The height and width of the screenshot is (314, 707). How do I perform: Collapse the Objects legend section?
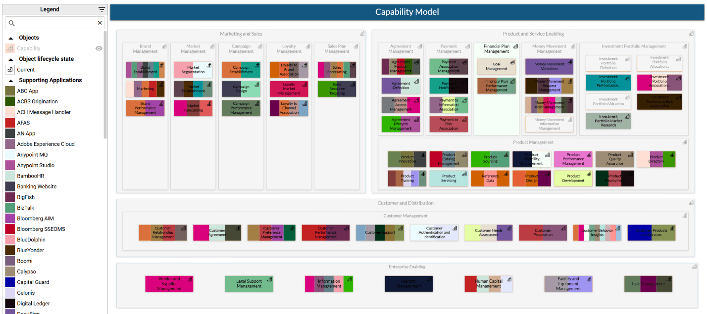pos(10,38)
